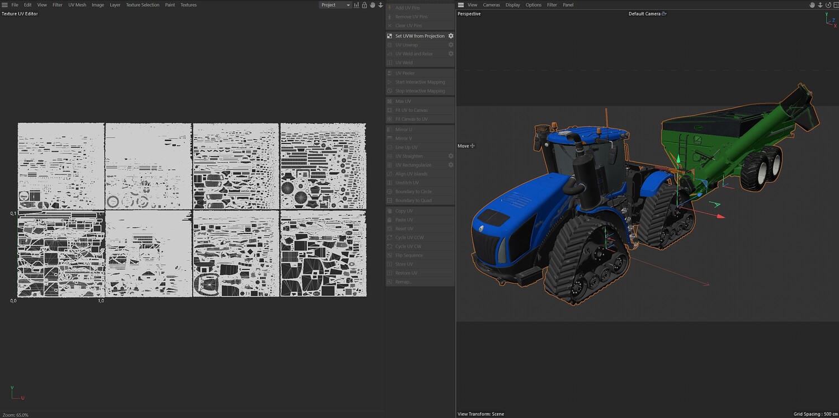Viewport: 839px width, 418px height.
Task: Click the viewport layout toggle icon
Action: pos(835,5)
